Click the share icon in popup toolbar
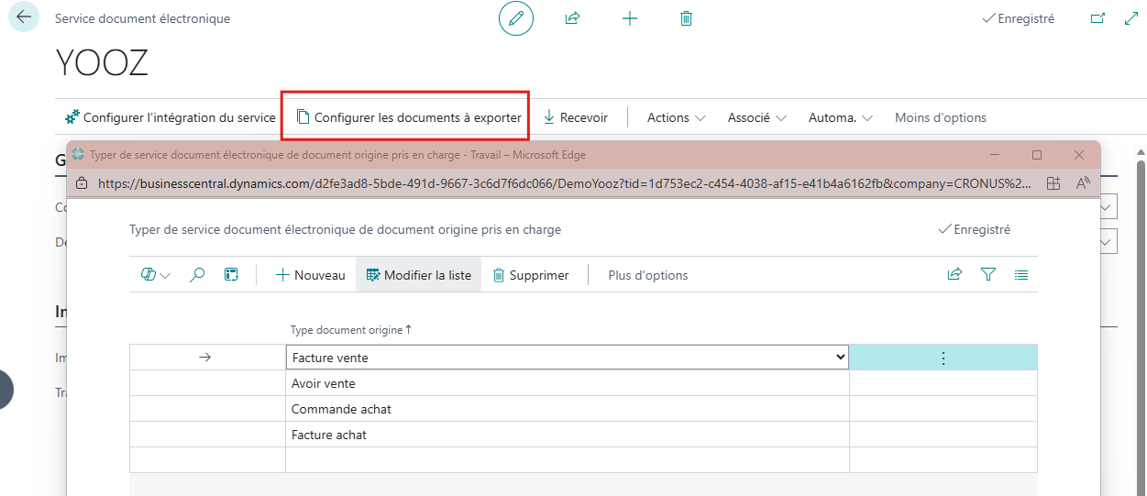The image size is (1147, 496). coord(954,275)
